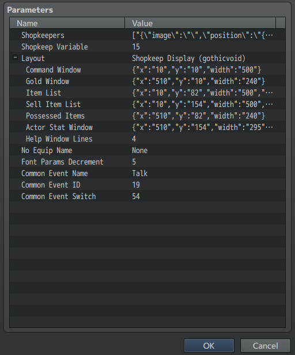The width and height of the screenshot is (295, 355).
Task: Select the Item List parameter
Action: (44, 93)
